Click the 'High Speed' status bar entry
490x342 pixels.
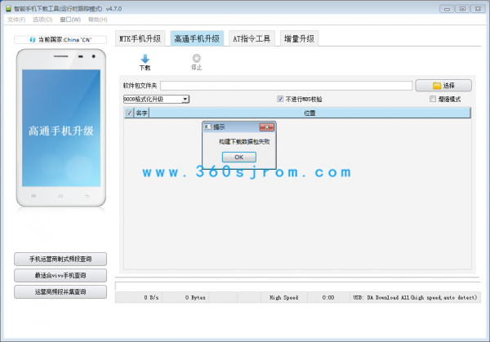pyautogui.click(x=284, y=298)
